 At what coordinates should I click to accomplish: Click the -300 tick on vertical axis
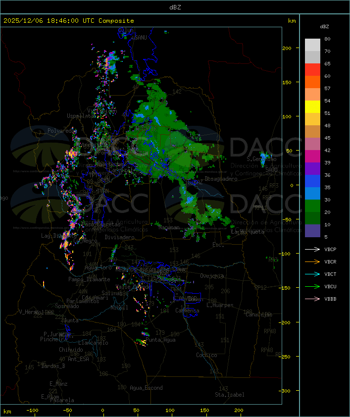tap(286, 391)
